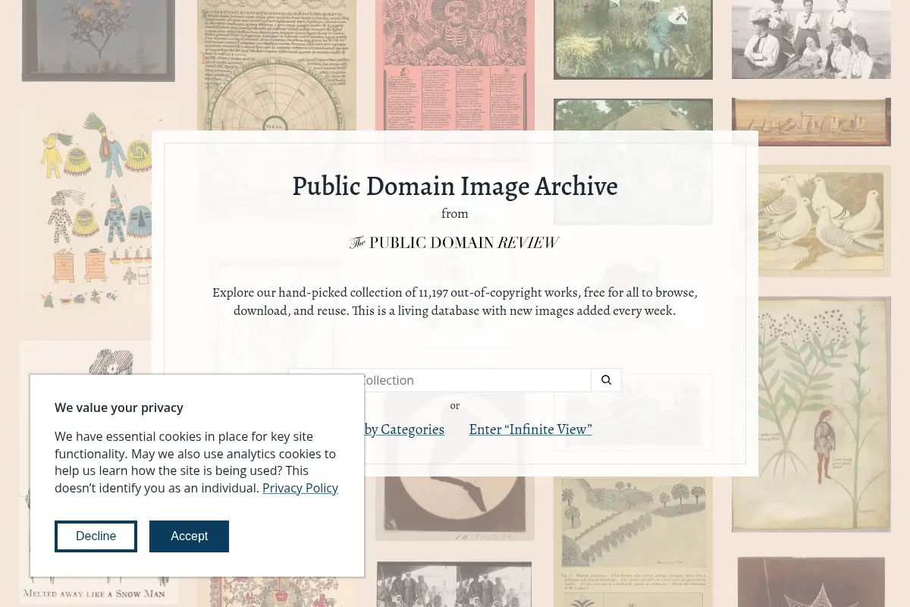This screenshot has height=607, width=910.
Task: Open the spider web image thumbnail
Action: pos(811,581)
